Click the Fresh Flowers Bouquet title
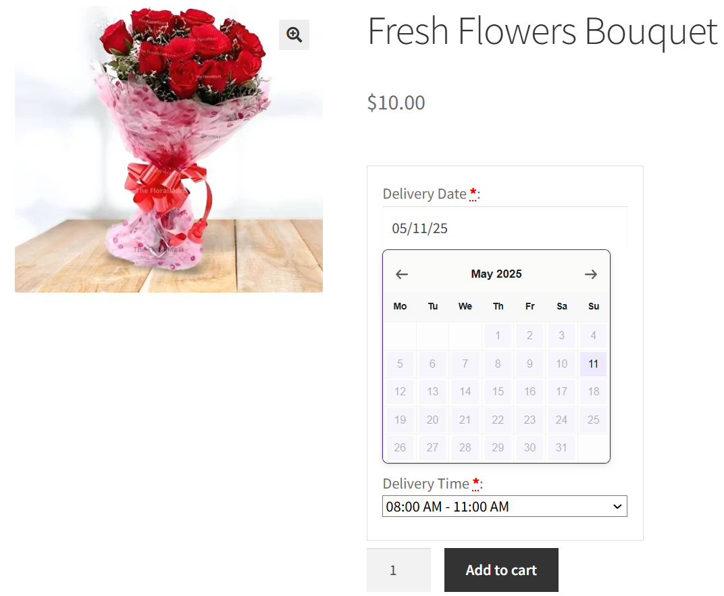The height and width of the screenshot is (596, 724). coord(542,31)
